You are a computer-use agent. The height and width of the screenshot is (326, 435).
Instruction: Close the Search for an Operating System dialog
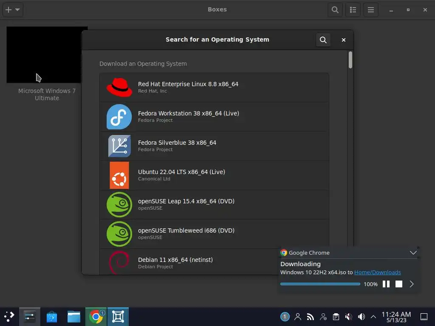[343, 40]
